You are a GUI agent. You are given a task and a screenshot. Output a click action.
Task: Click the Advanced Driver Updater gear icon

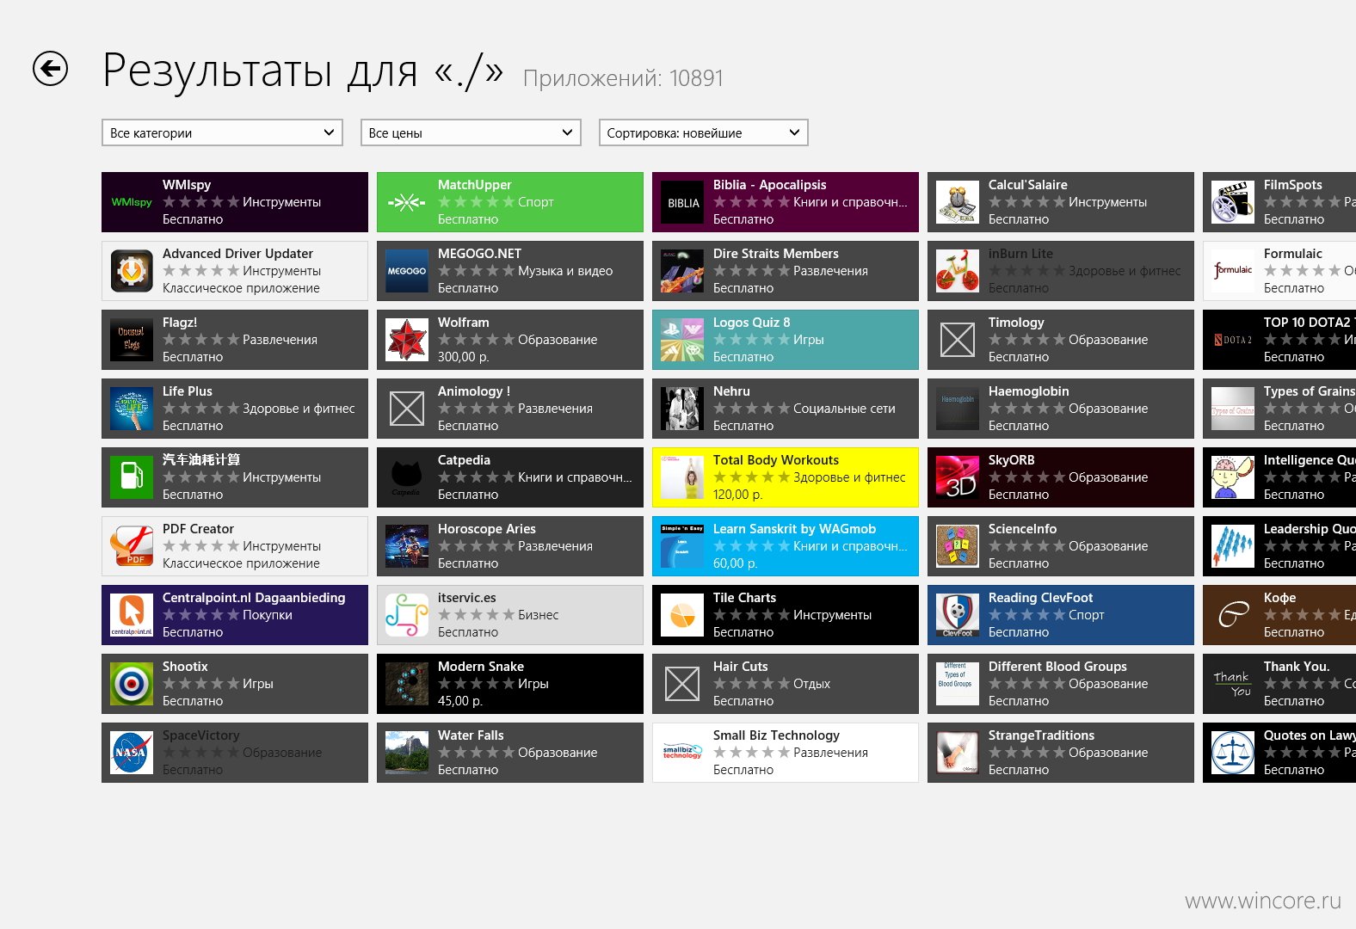pyautogui.click(x=132, y=271)
